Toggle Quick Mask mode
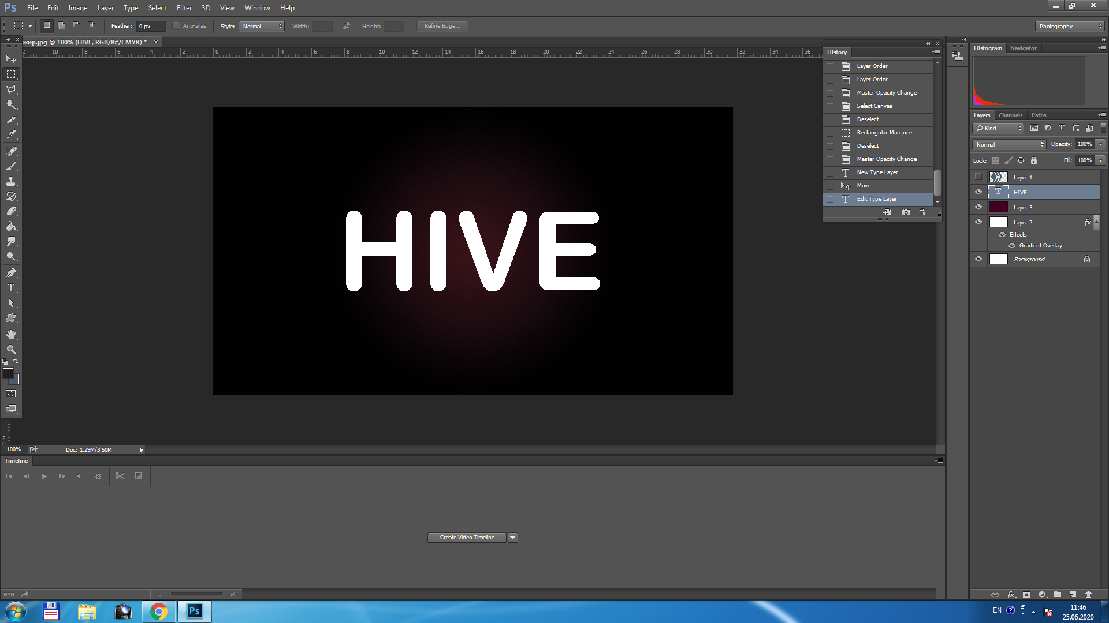Image resolution: width=1109 pixels, height=623 pixels. coord(11,394)
